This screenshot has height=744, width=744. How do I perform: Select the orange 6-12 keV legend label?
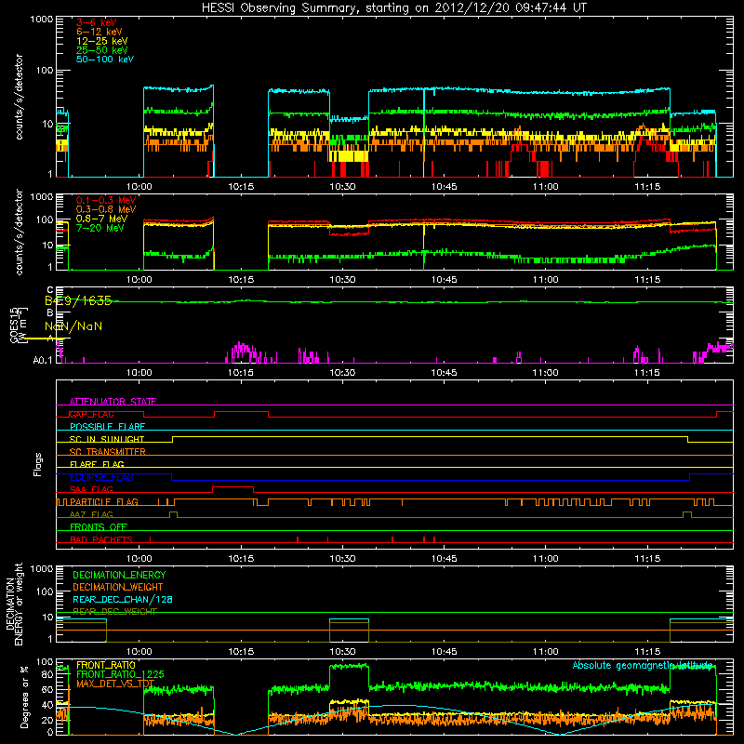coord(100,32)
